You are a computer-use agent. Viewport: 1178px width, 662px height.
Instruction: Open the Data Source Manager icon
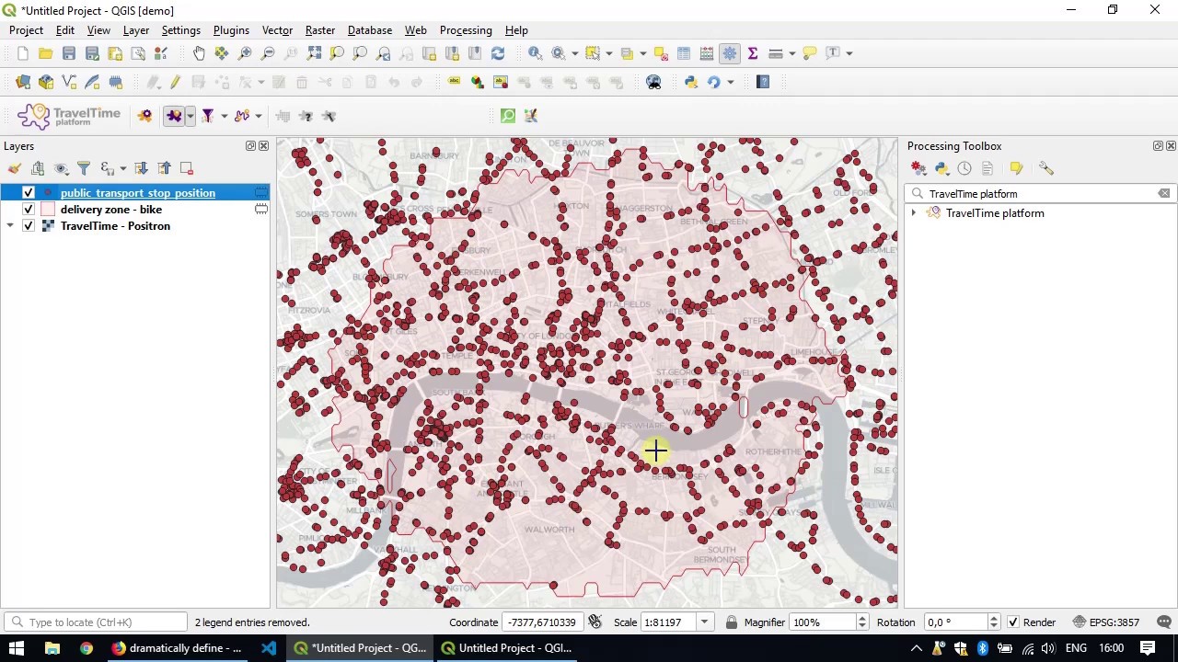pos(23,83)
